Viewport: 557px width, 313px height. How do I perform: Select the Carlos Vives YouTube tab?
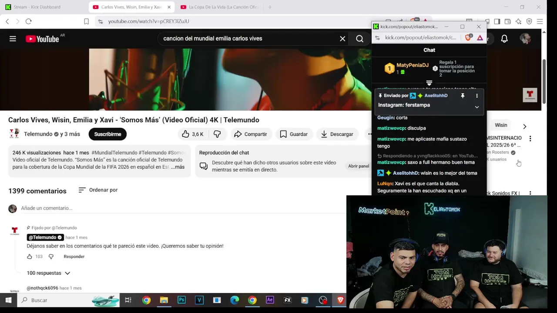(127, 7)
